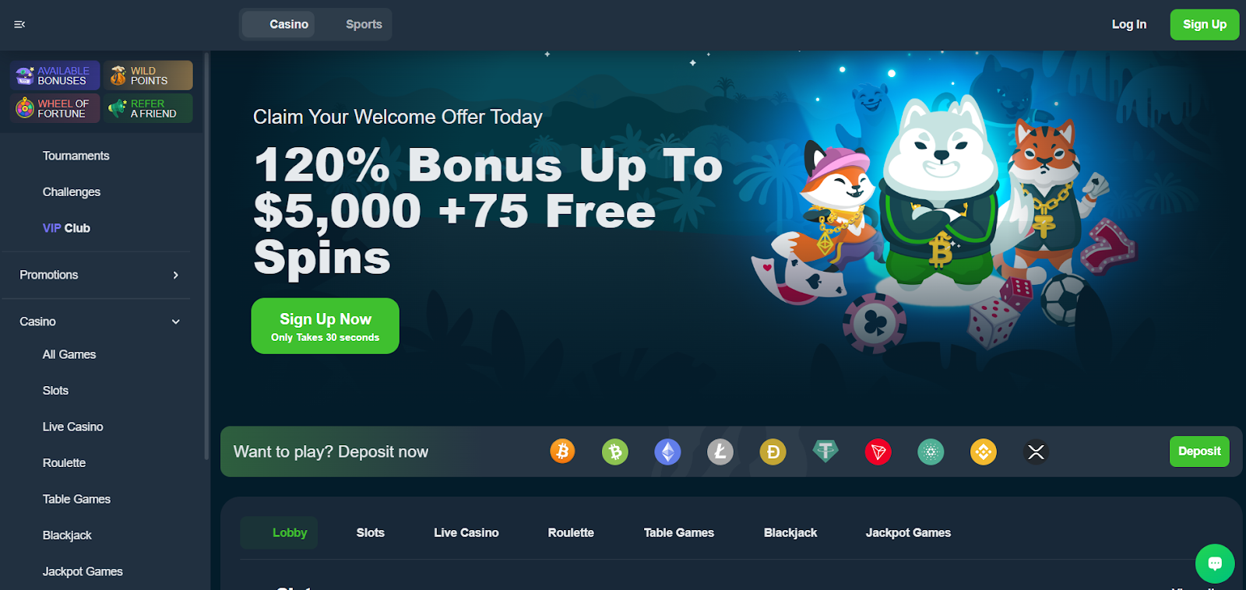The width and height of the screenshot is (1246, 590).
Task: Choose the Tether deposit icon
Action: (825, 451)
